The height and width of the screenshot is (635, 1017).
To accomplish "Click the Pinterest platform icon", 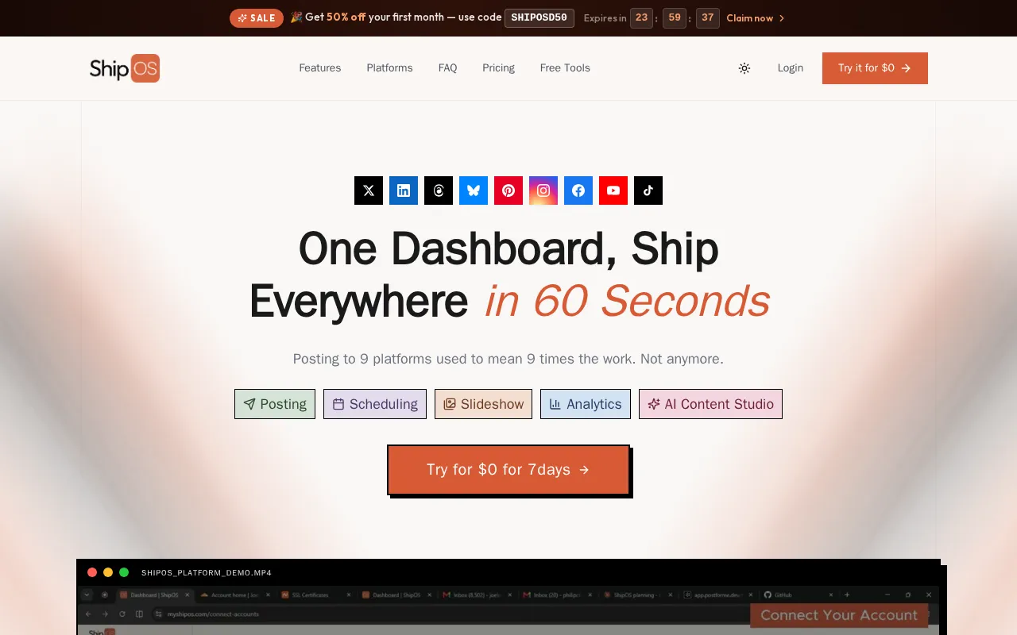I will tap(508, 190).
